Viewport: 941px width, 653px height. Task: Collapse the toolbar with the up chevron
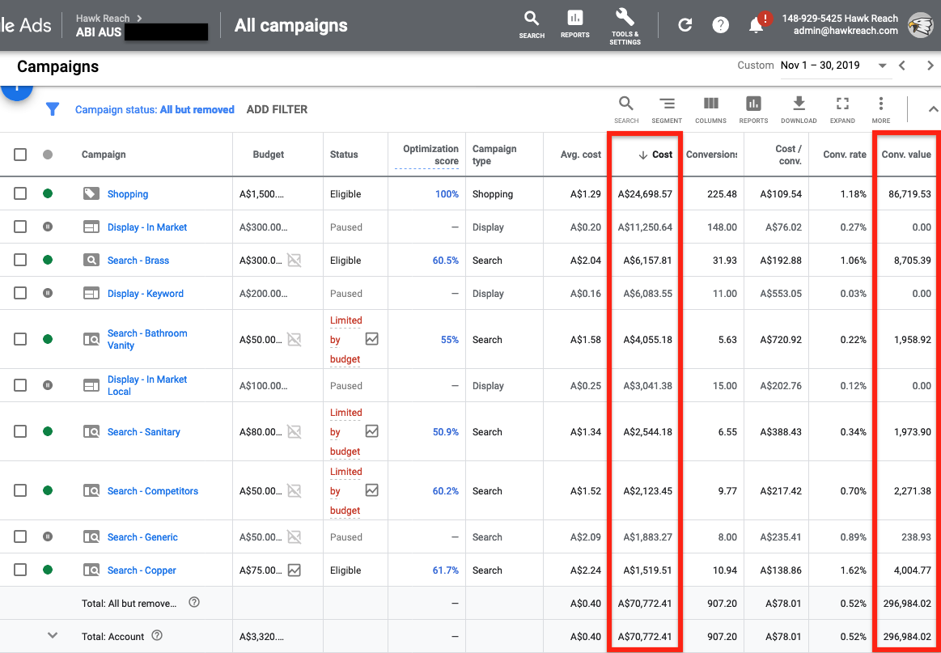point(932,109)
